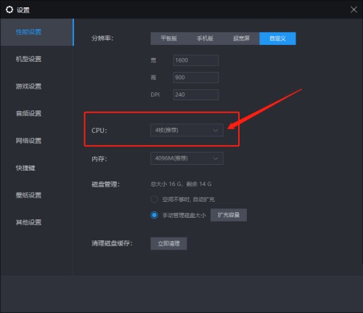Open 网络设置 in the sidebar
This screenshot has width=363, height=313.
click(28, 141)
